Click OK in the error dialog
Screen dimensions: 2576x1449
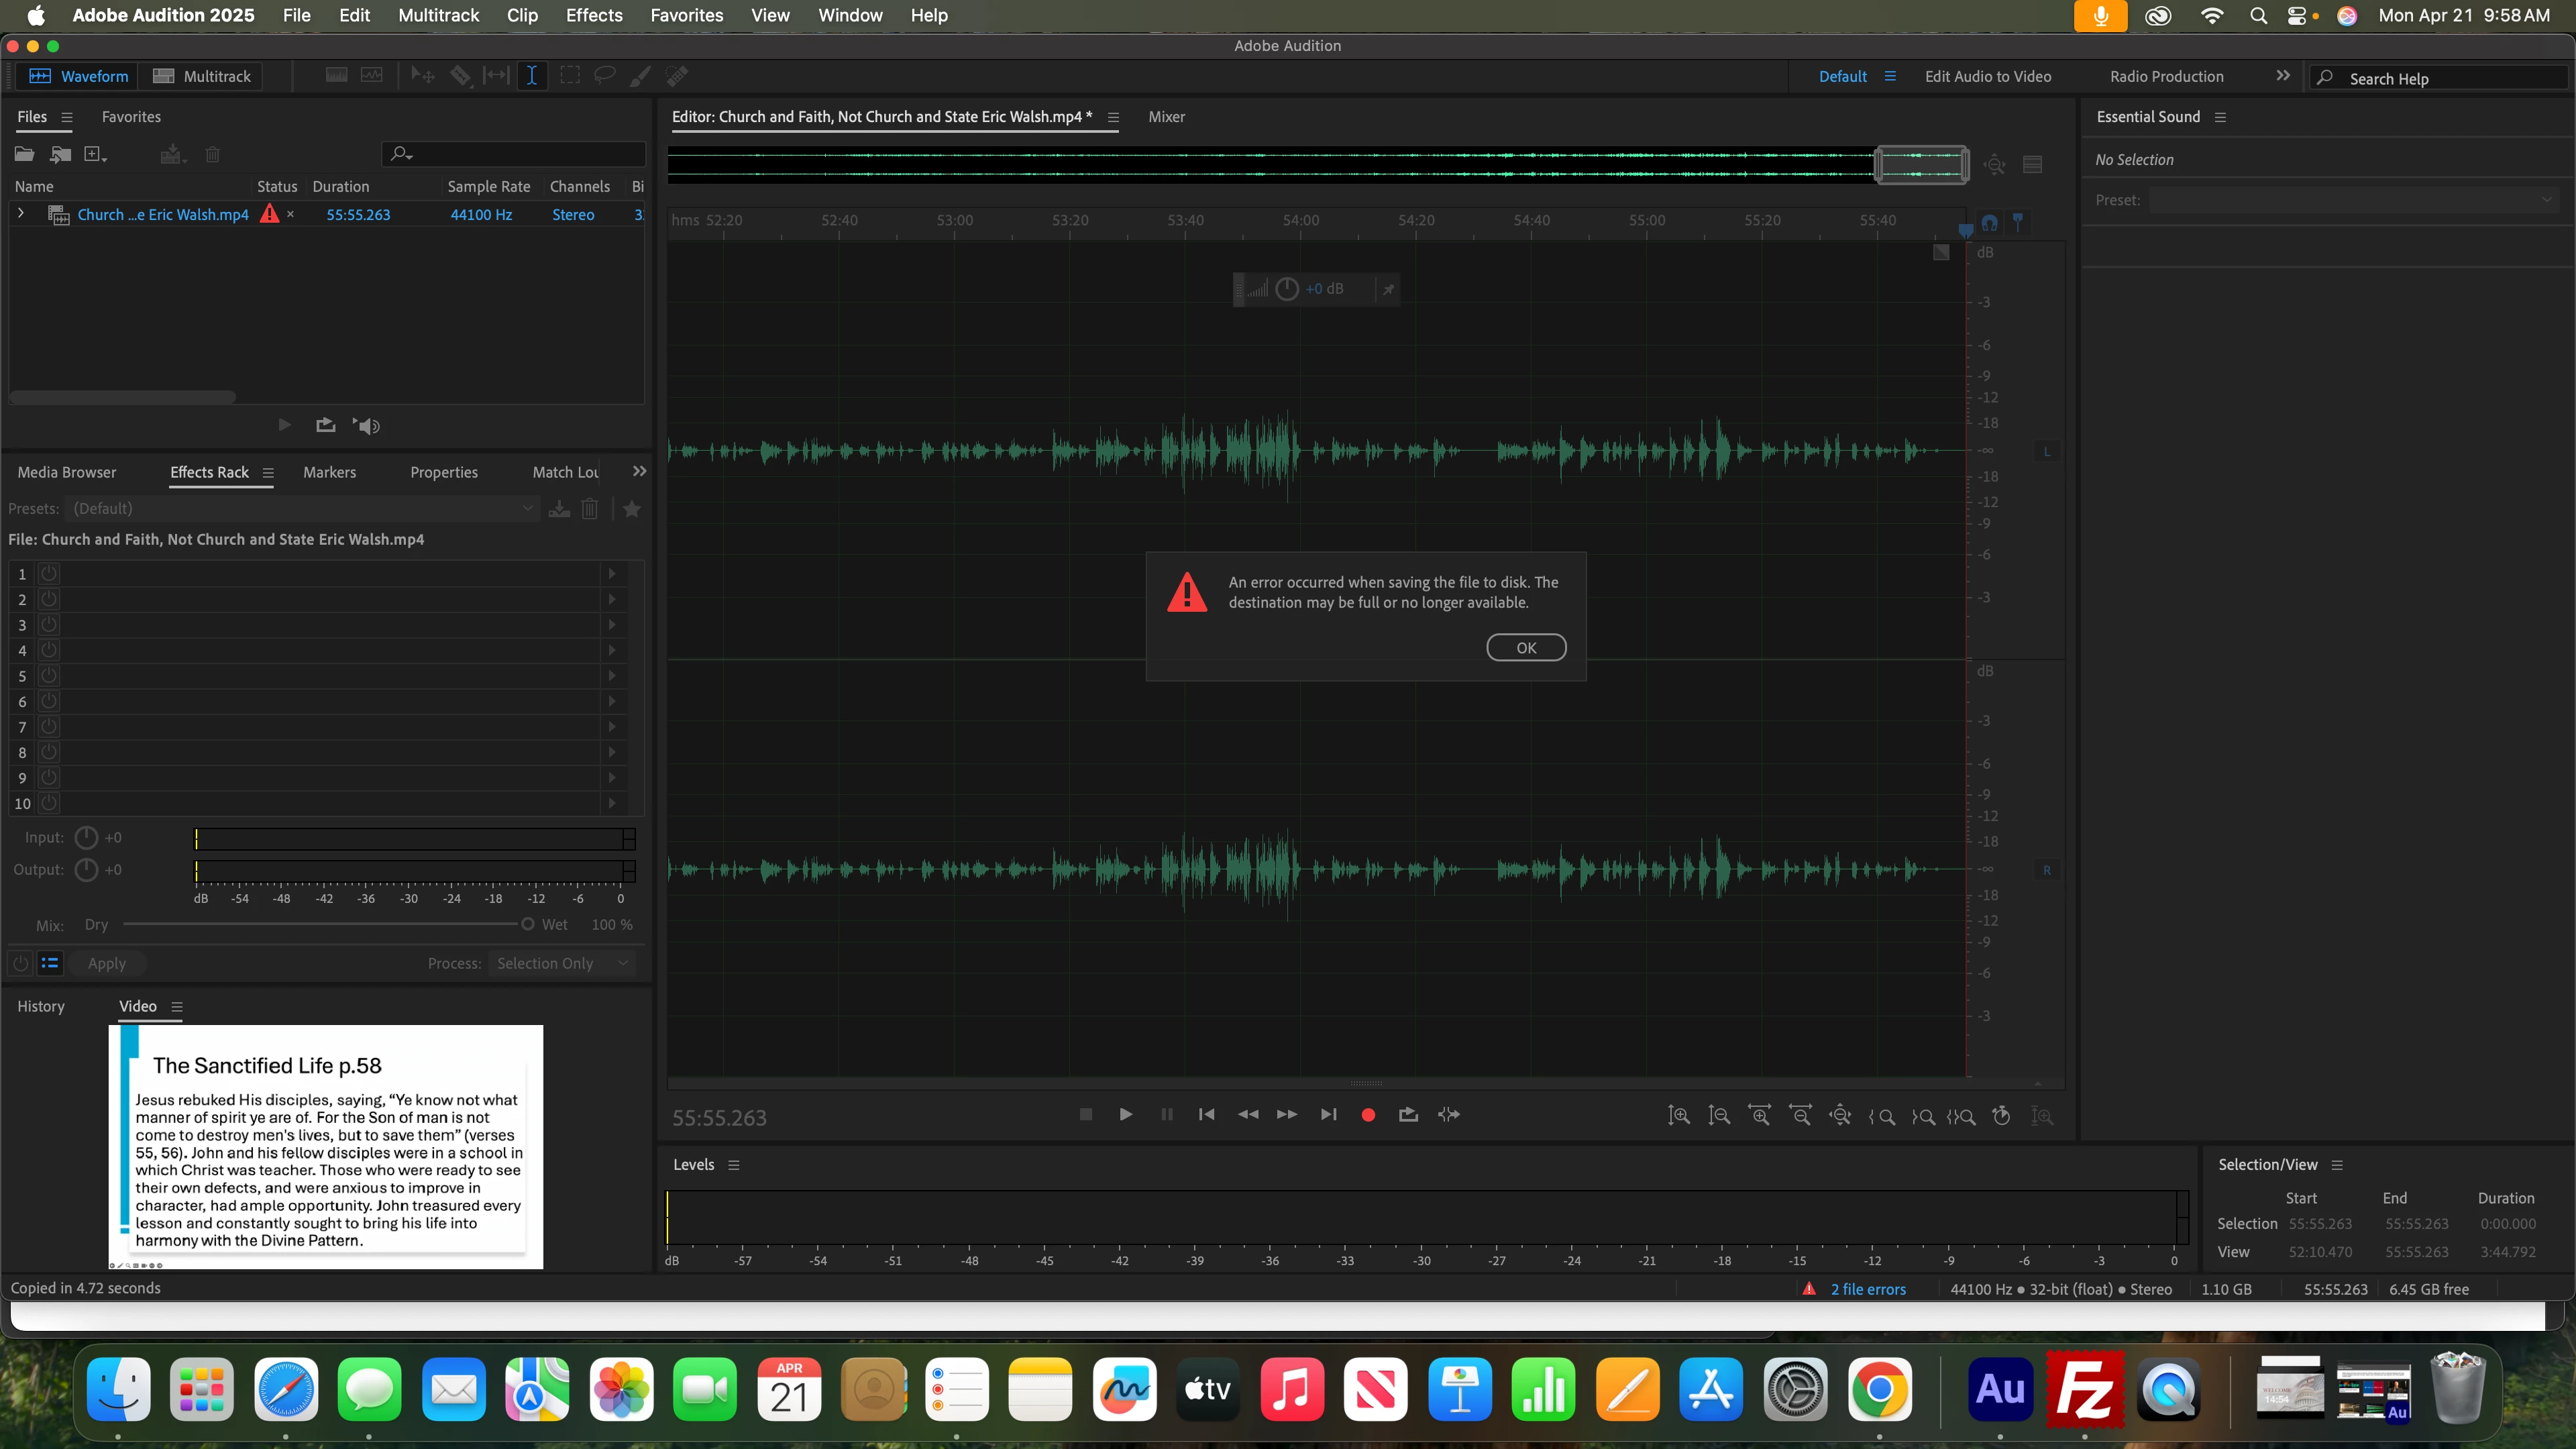pos(1526,648)
